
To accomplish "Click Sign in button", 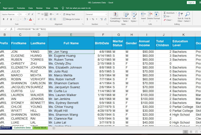I will [x=191, y=3].
